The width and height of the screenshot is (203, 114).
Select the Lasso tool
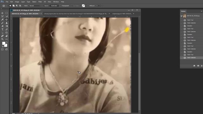click(x=2, y=16)
